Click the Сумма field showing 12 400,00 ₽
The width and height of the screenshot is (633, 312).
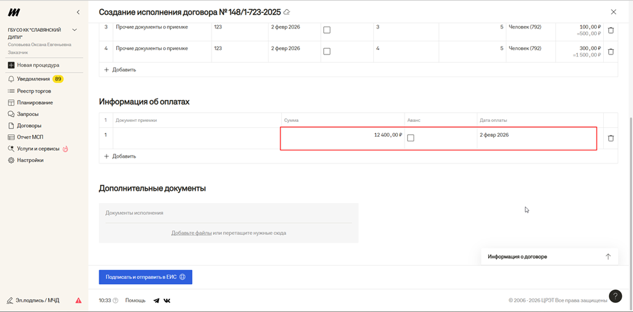[342, 136]
